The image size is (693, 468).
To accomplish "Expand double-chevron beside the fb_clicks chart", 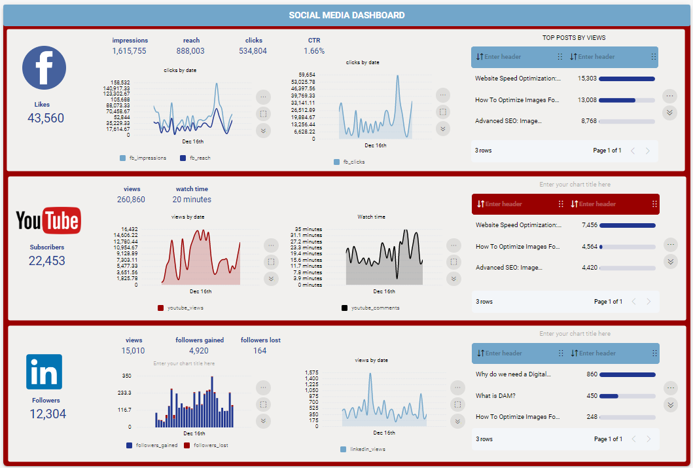I will coord(443,128).
